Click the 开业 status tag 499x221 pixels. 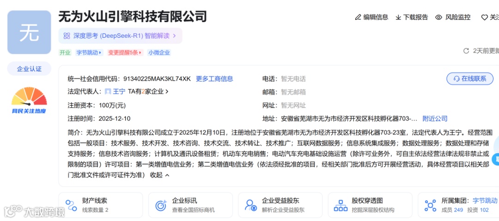tap(65, 53)
